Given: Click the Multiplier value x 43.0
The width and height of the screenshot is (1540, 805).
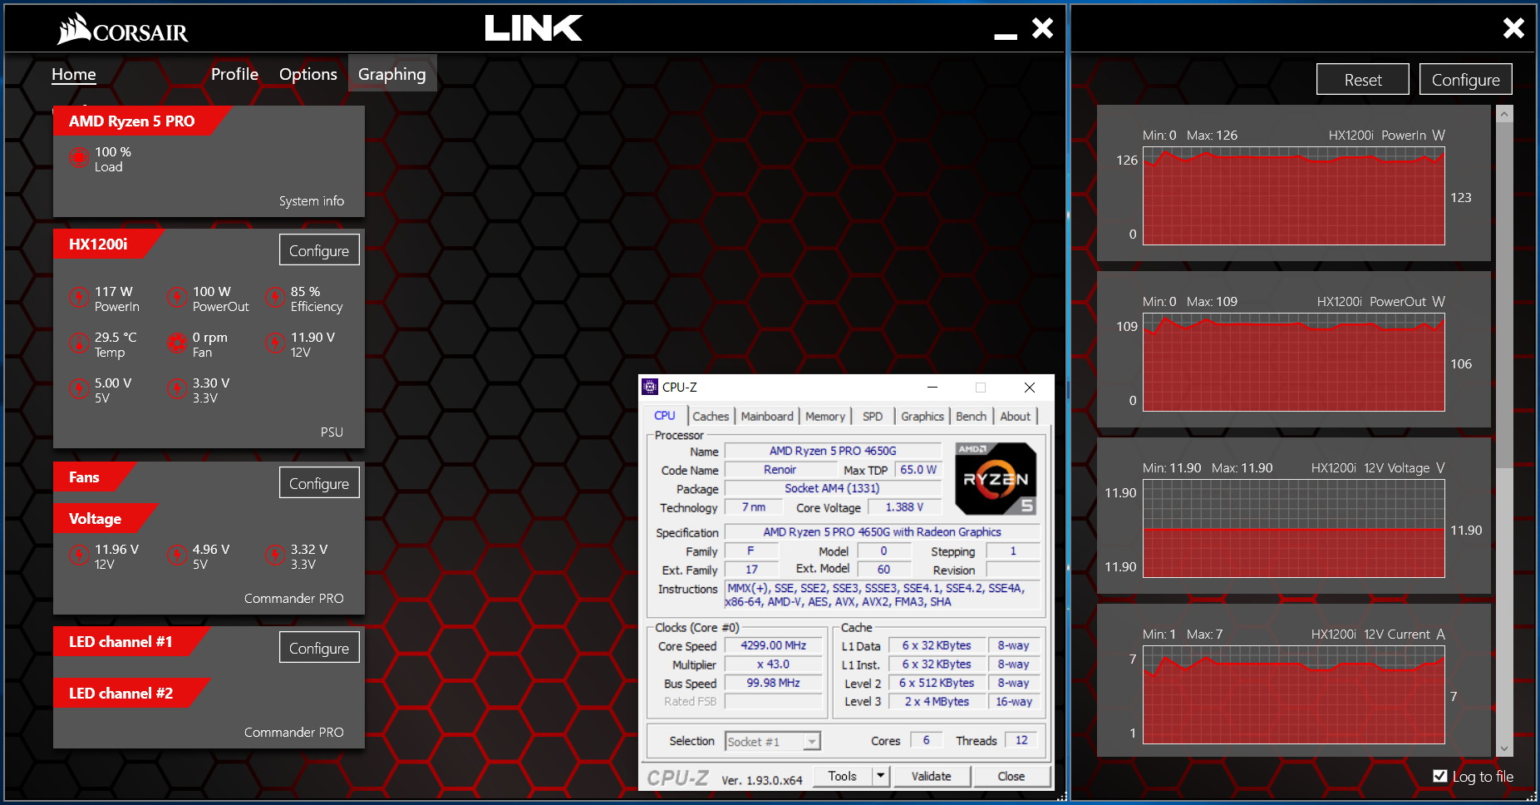Looking at the screenshot, I should click(773, 664).
